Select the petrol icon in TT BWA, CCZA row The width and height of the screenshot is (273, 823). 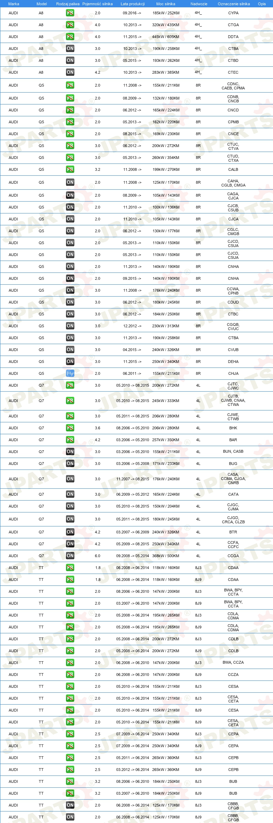[x=70, y=663]
